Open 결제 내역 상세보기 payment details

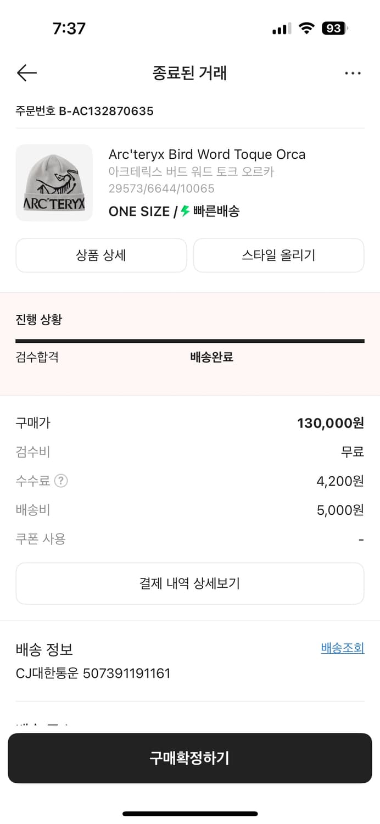tap(190, 583)
